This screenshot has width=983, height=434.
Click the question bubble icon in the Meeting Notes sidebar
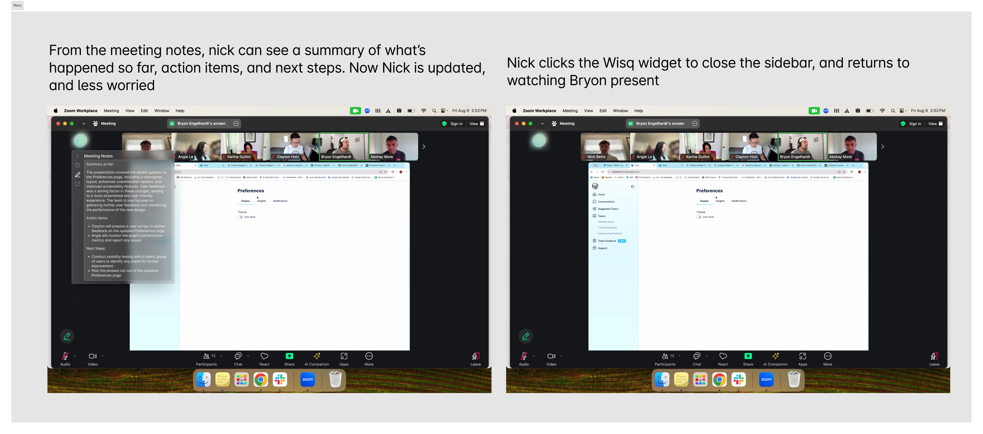78,166
